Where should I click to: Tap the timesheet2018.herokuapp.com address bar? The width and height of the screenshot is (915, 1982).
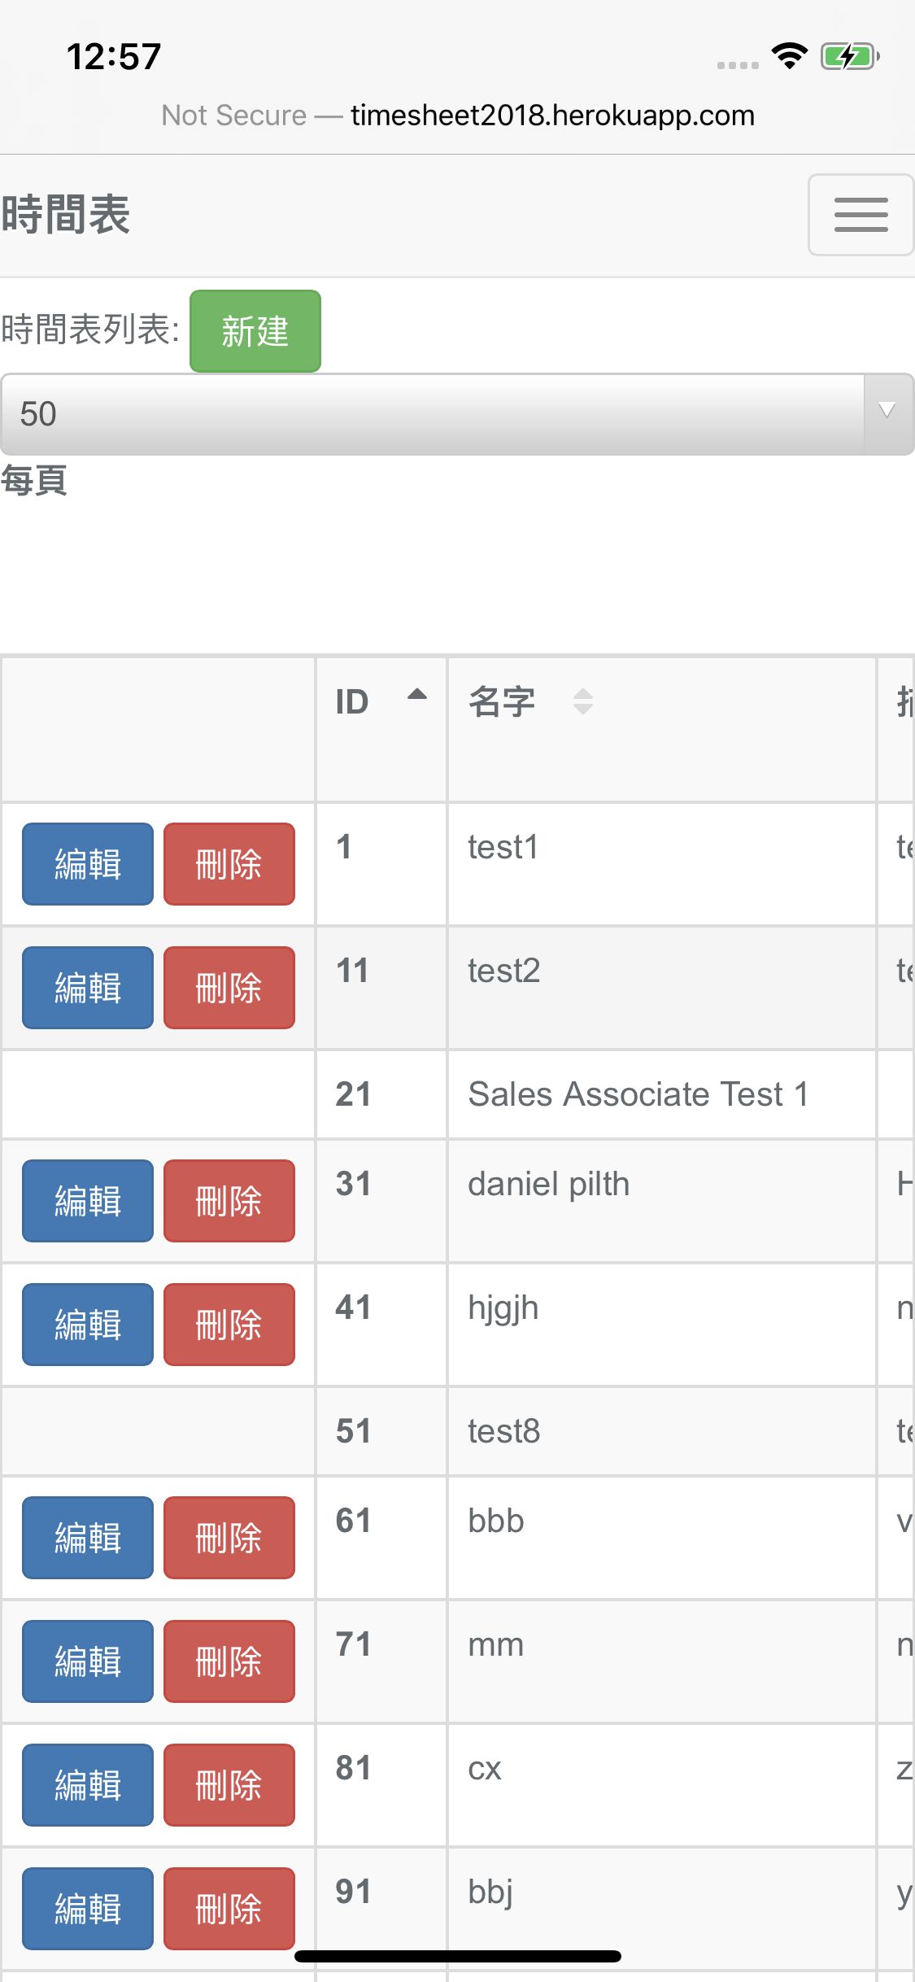[552, 116]
